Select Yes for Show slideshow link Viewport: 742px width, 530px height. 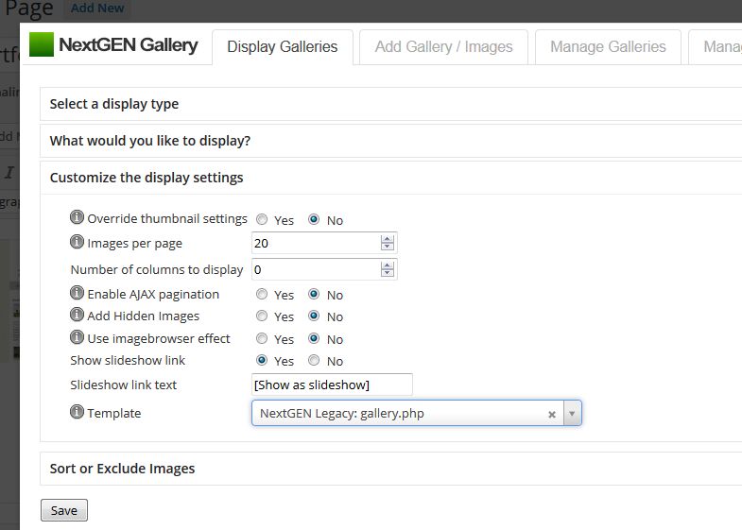point(262,360)
